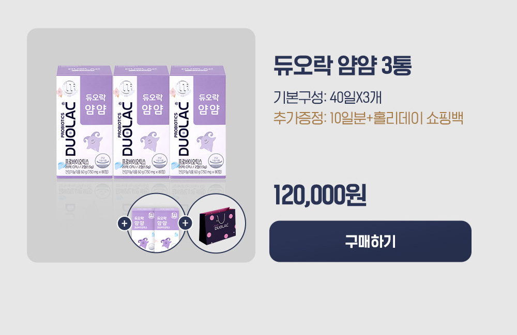Click the 구매하기 purchase button
Viewport: 517px width, 335px height.
point(370,241)
